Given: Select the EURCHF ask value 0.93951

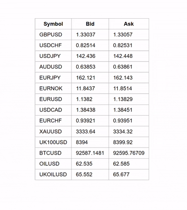Looking at the screenshot, I should (122, 120).
